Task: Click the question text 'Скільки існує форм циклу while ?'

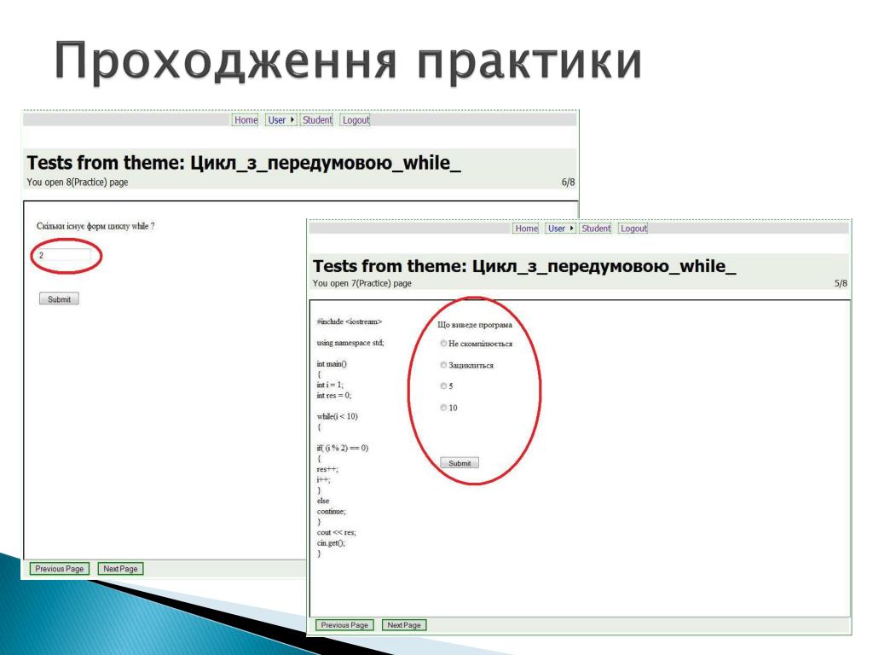Action: coord(95,226)
